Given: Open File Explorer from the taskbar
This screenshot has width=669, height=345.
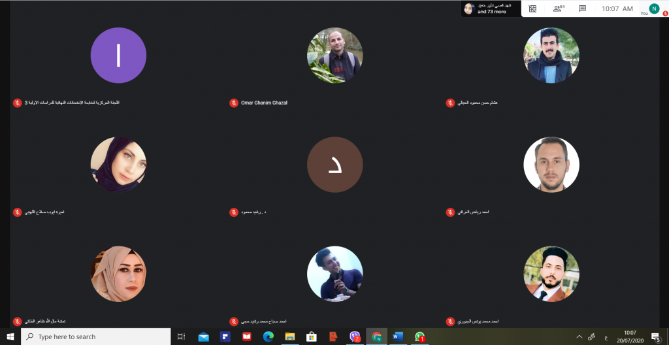Looking at the screenshot, I should point(289,337).
